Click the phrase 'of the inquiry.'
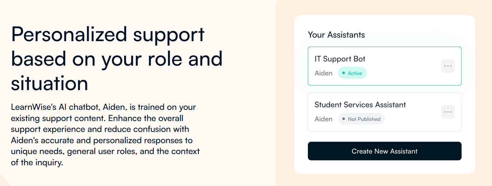This screenshot has height=186, width=492. point(37,163)
